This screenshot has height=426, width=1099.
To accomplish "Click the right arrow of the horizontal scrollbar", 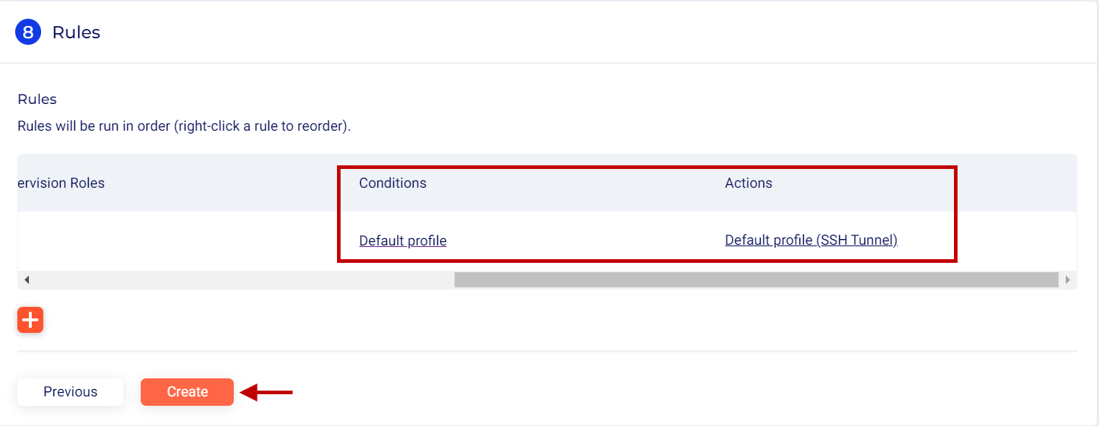I will [x=1067, y=280].
